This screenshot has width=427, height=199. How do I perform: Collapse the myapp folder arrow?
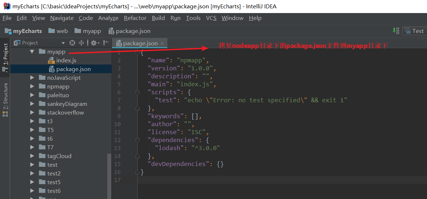(x=32, y=51)
